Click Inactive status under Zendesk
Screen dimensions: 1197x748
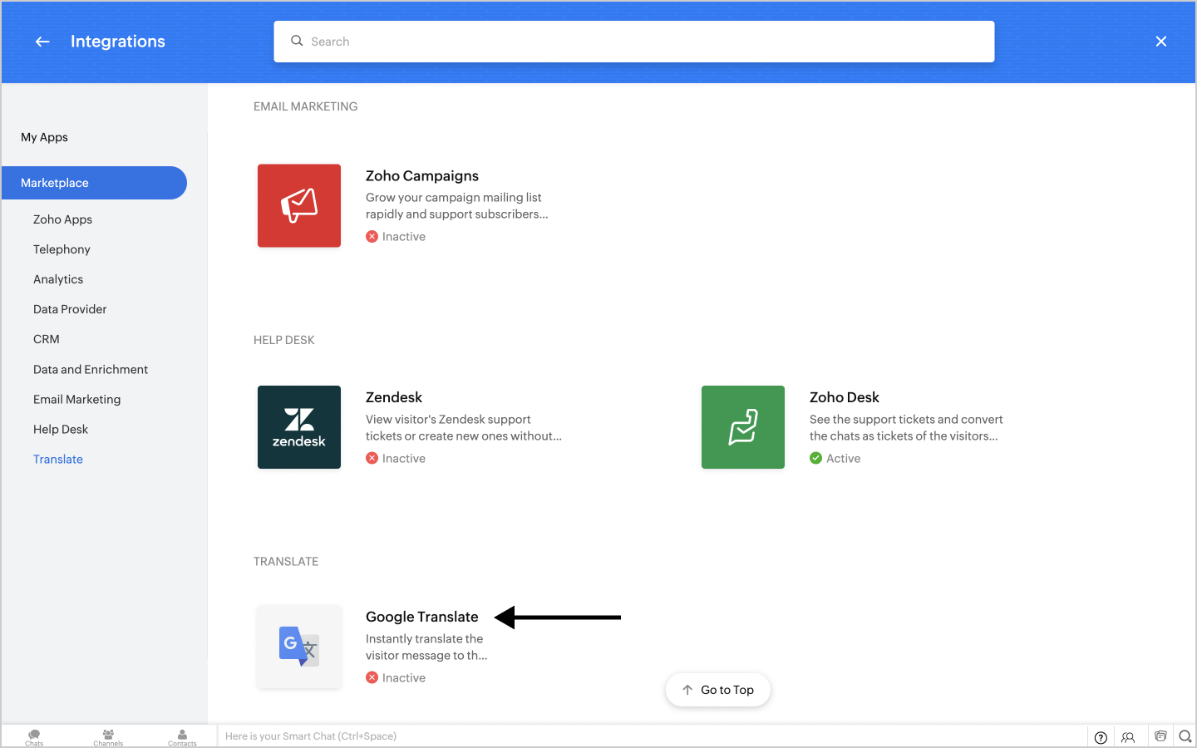tap(396, 459)
